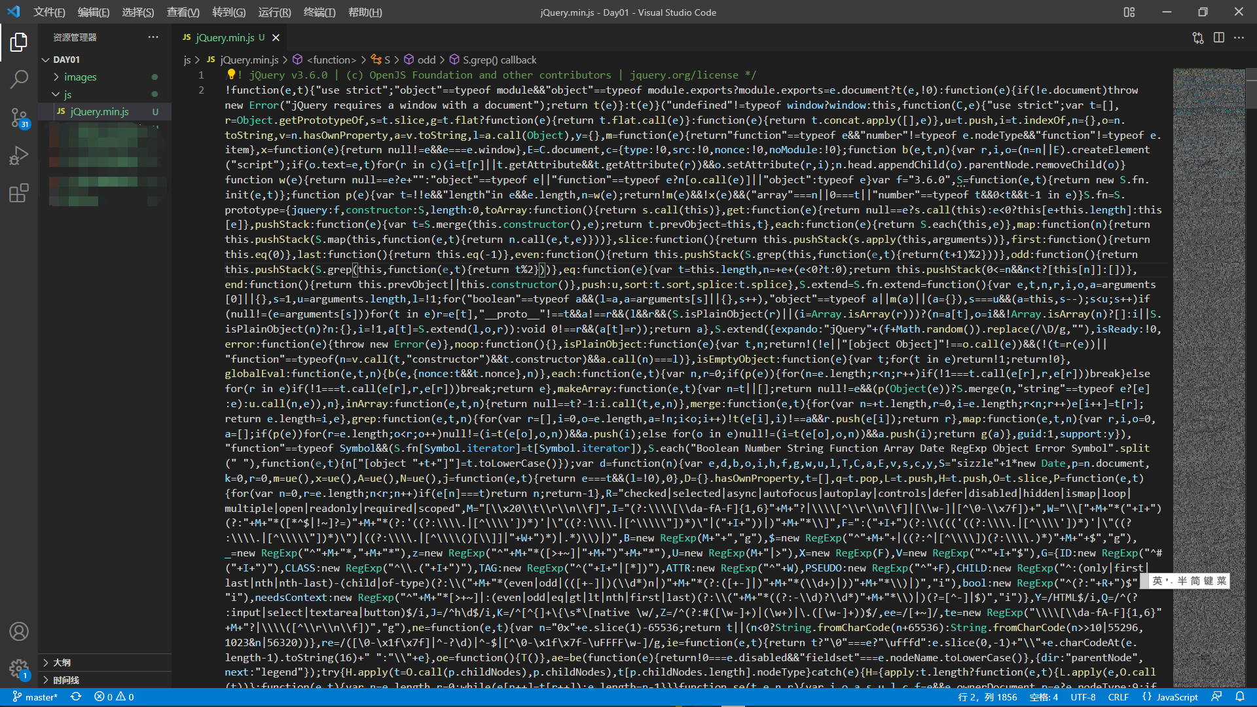Viewport: 1257px width, 707px height.
Task: Click odd breadcrumb item
Action: (x=420, y=60)
